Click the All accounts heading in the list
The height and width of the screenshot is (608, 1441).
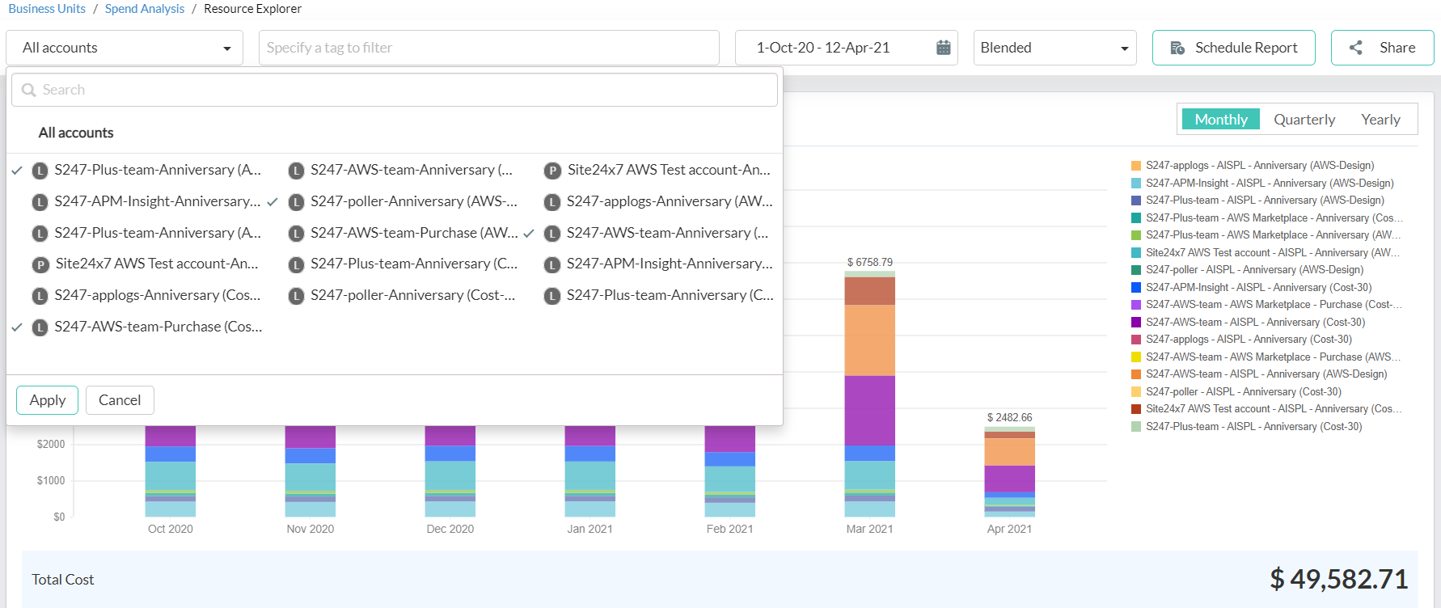[x=76, y=133]
